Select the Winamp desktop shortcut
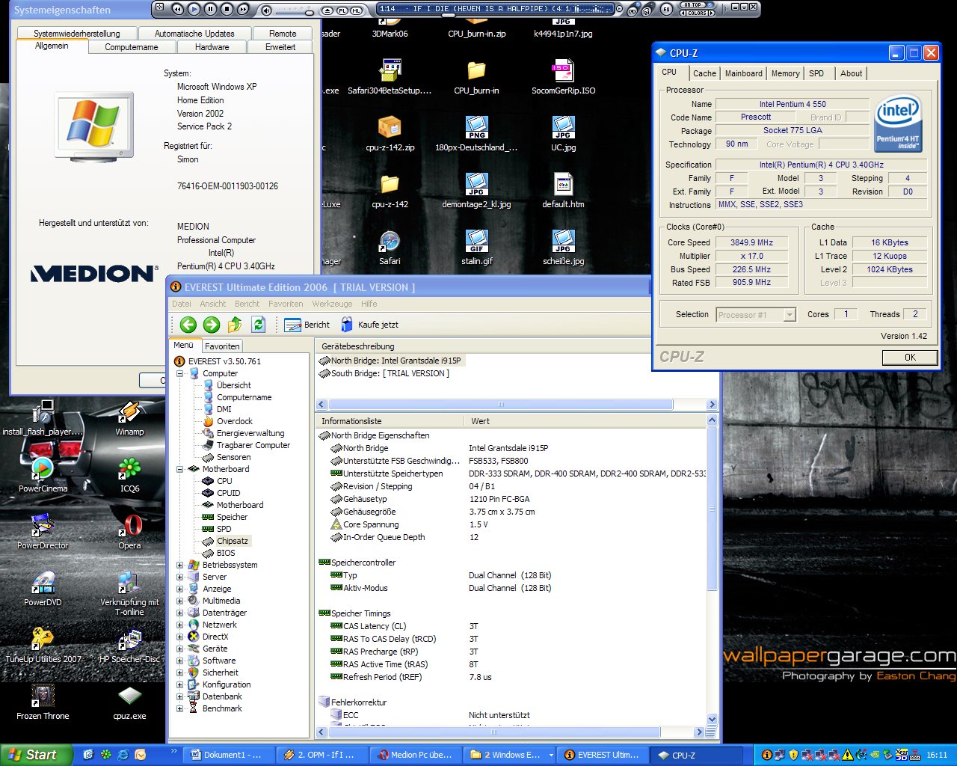957x766 pixels. point(129,417)
